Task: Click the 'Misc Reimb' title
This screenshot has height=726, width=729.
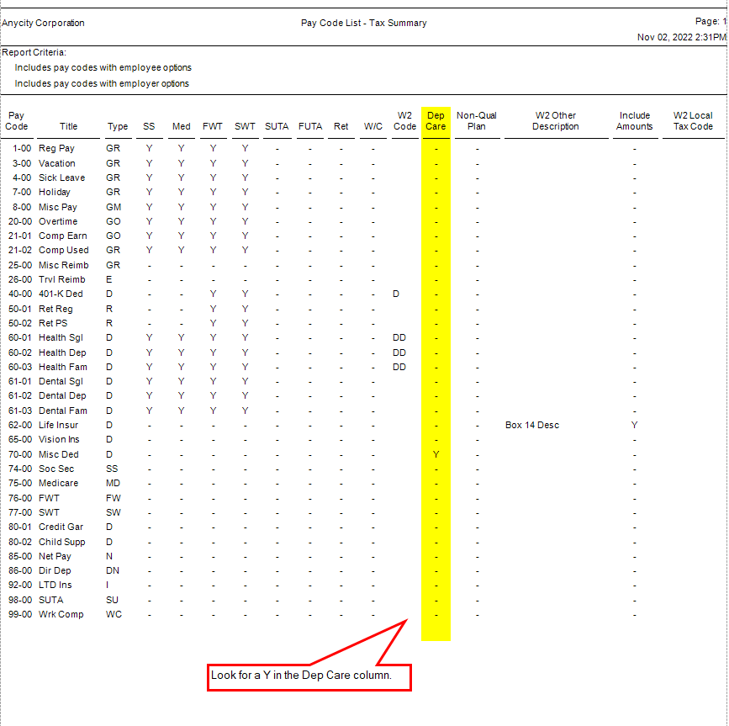Action: click(x=64, y=265)
